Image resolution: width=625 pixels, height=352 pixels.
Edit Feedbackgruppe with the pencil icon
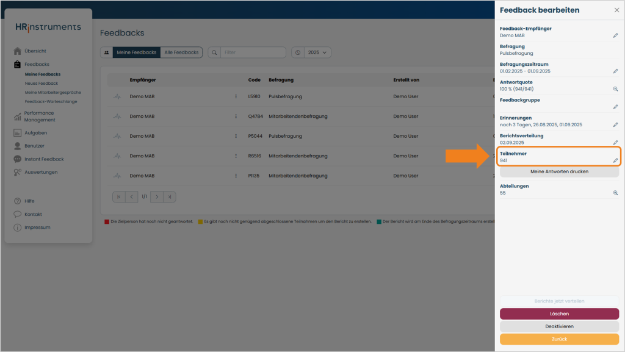pyautogui.click(x=615, y=107)
